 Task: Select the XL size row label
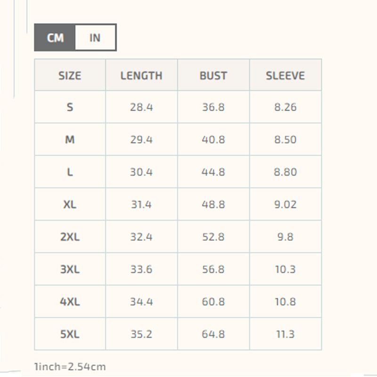[70, 205]
